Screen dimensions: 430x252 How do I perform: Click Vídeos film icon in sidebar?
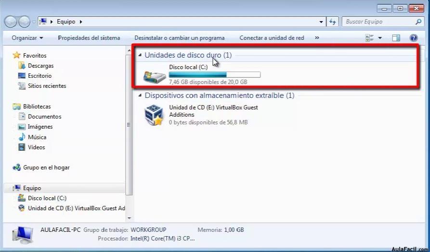point(22,147)
